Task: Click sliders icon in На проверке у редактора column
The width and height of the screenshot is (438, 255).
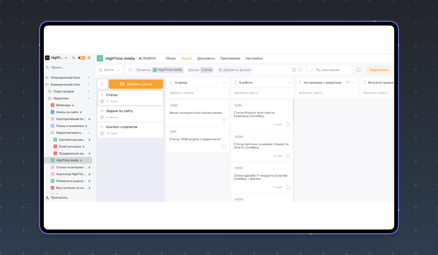Action: click(348, 82)
